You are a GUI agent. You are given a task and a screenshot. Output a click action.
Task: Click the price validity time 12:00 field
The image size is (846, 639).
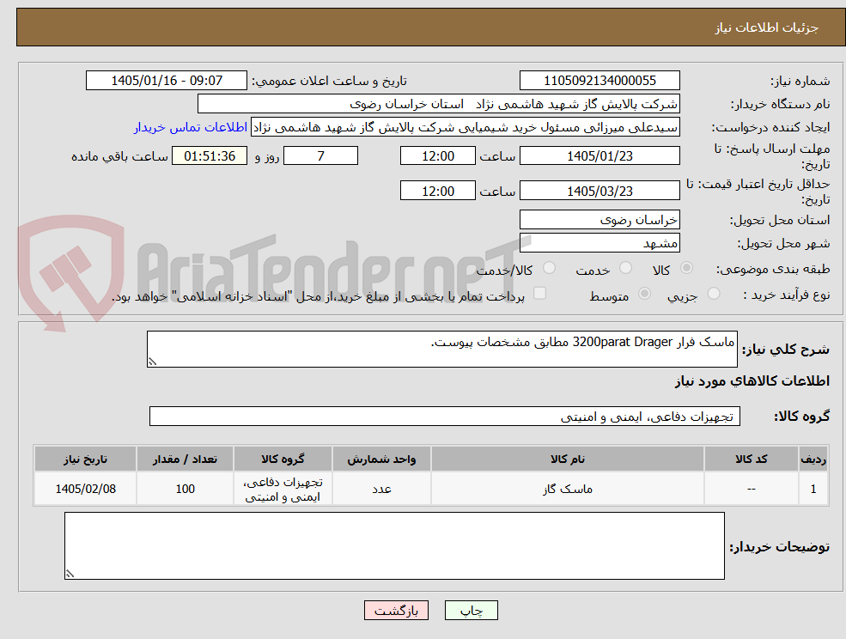(437, 191)
